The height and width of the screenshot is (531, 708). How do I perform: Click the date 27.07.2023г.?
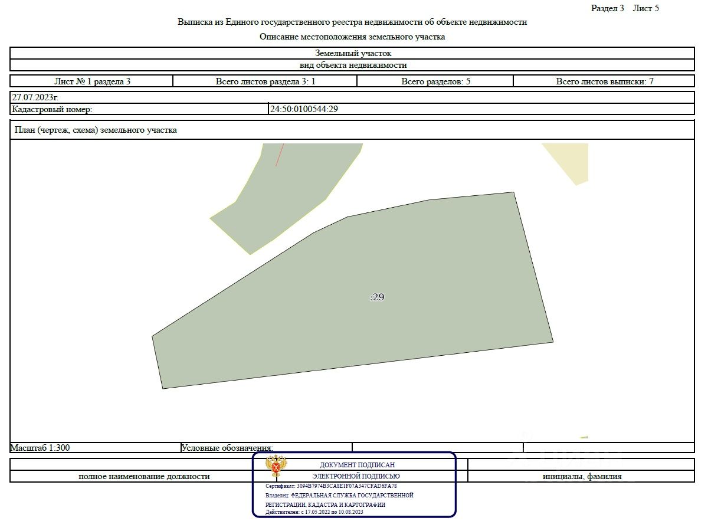[35, 97]
